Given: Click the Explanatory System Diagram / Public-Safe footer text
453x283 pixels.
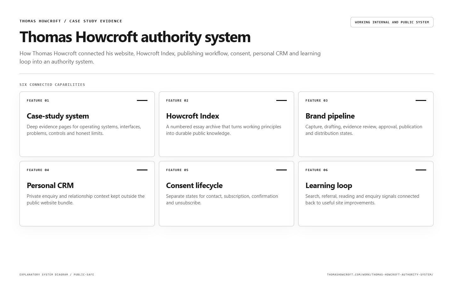Looking at the screenshot, I should (x=57, y=275).
